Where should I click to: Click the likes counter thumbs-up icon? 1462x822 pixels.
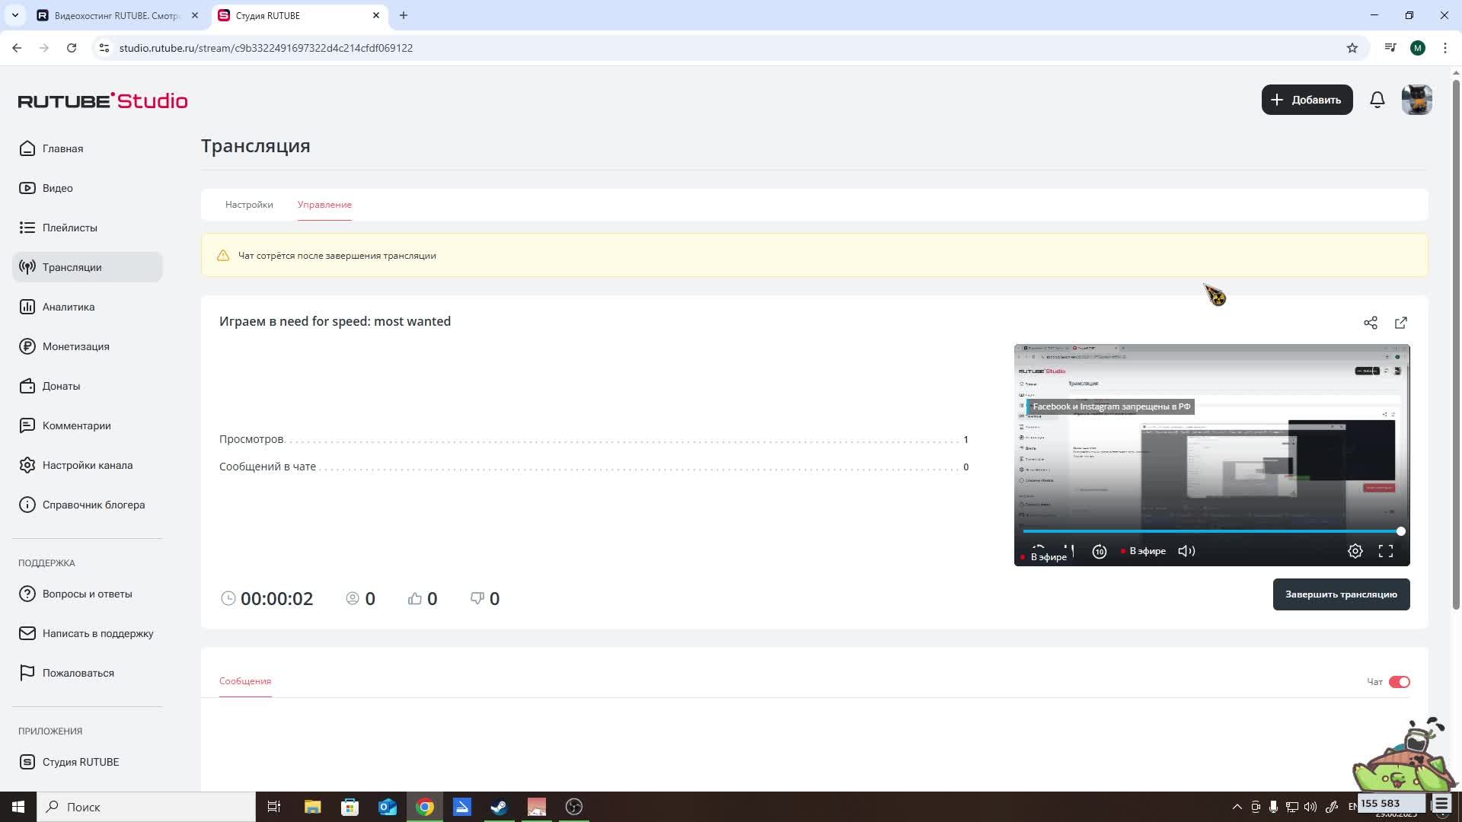click(415, 599)
